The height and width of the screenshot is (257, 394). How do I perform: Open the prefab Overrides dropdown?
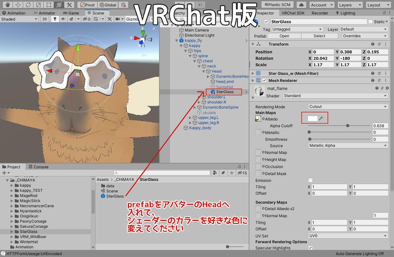coord(365,36)
